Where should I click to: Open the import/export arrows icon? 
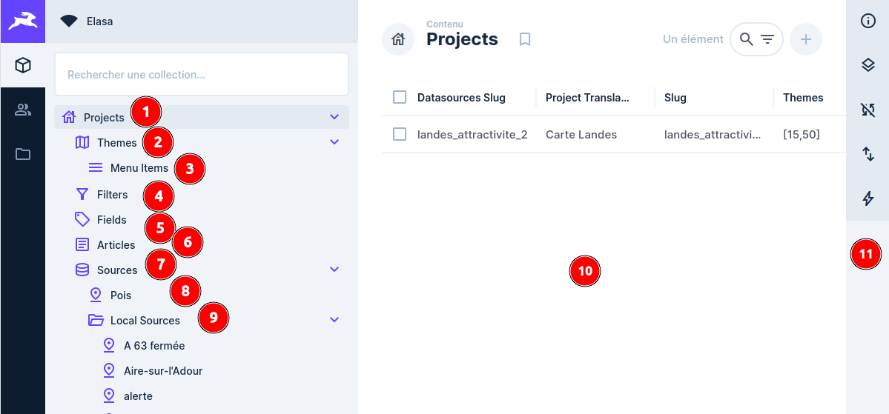(x=867, y=154)
